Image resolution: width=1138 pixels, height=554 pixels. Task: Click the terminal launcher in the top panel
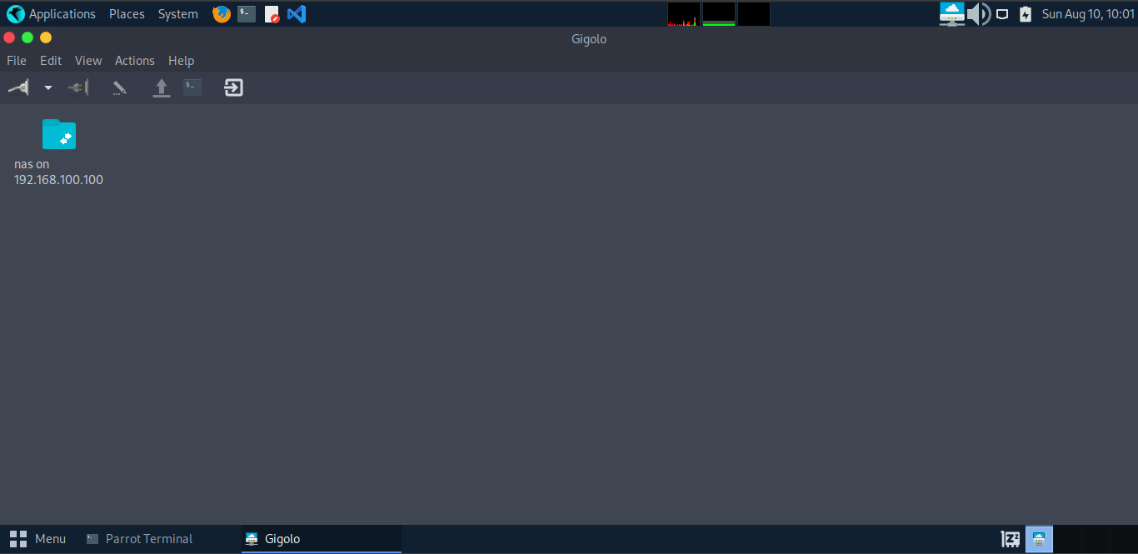tap(246, 13)
